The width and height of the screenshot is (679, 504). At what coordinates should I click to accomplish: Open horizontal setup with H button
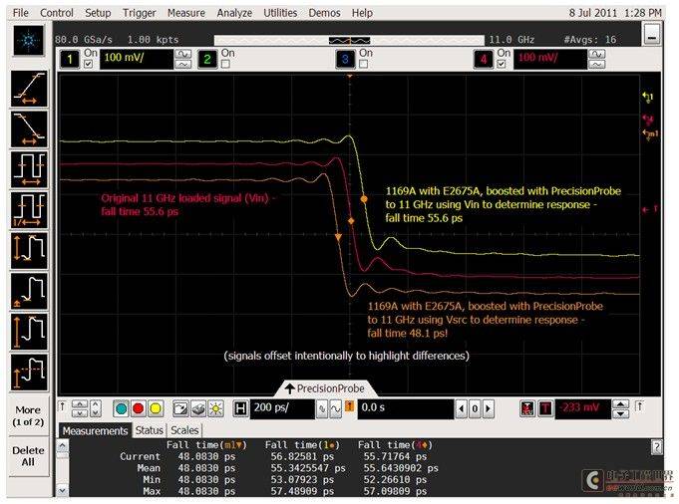[x=240, y=408]
